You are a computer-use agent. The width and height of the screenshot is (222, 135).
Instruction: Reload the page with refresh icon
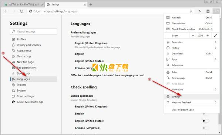tap(21, 11)
